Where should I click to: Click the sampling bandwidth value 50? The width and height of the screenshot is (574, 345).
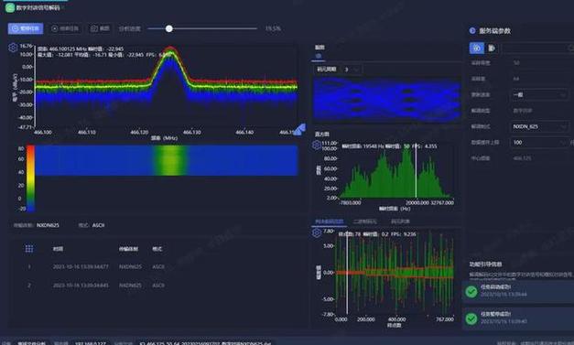(516, 63)
